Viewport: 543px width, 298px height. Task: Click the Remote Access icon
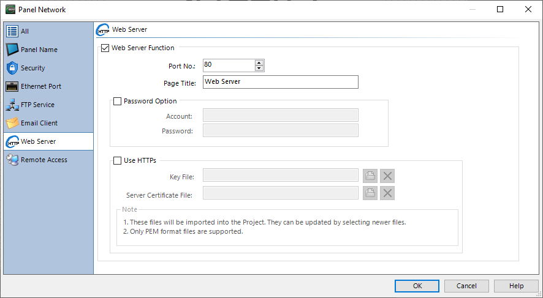tap(12, 160)
